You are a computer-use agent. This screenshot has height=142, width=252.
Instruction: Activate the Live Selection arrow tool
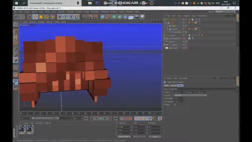30,17
